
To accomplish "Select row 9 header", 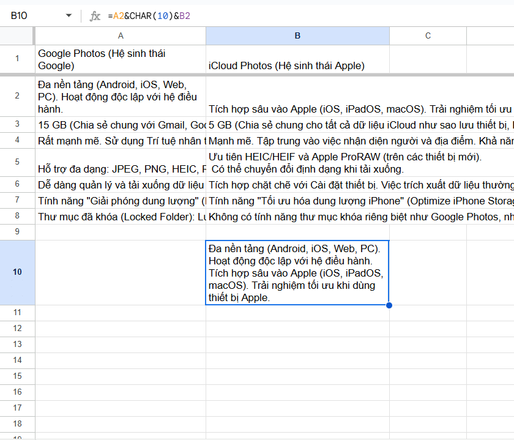I will click(x=17, y=232).
